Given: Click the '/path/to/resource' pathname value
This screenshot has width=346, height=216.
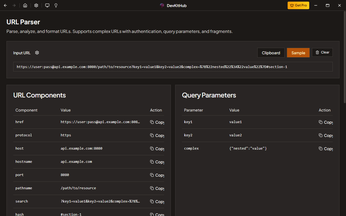Looking at the screenshot, I should click(78, 188).
